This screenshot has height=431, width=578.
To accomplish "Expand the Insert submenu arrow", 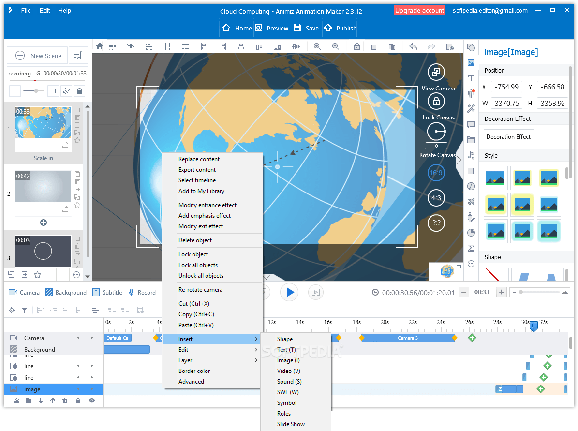I will point(256,339).
